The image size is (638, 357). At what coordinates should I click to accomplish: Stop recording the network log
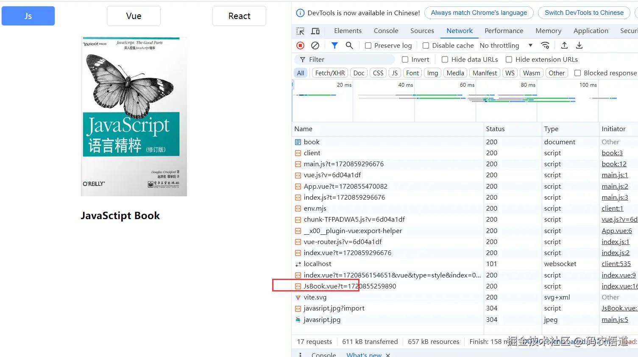coord(301,45)
